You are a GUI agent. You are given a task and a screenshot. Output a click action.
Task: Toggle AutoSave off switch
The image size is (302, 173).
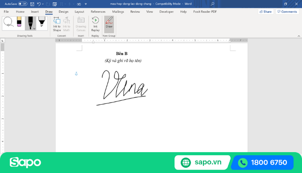tap(23, 4)
